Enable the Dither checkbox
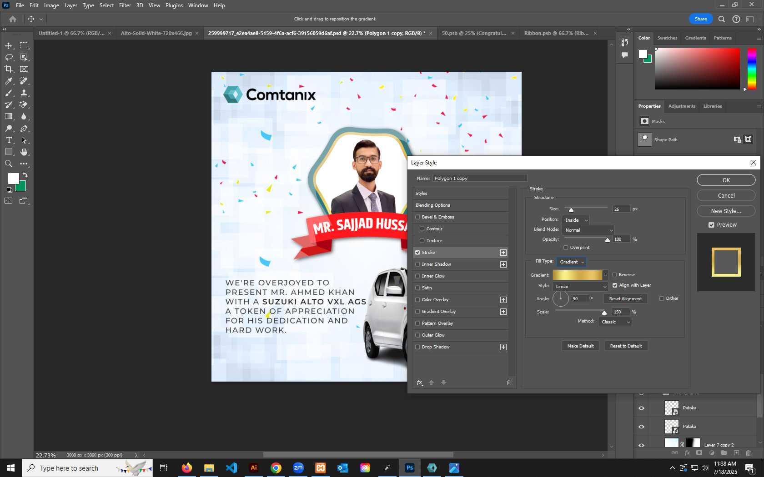Image resolution: width=764 pixels, height=477 pixels. [662, 298]
